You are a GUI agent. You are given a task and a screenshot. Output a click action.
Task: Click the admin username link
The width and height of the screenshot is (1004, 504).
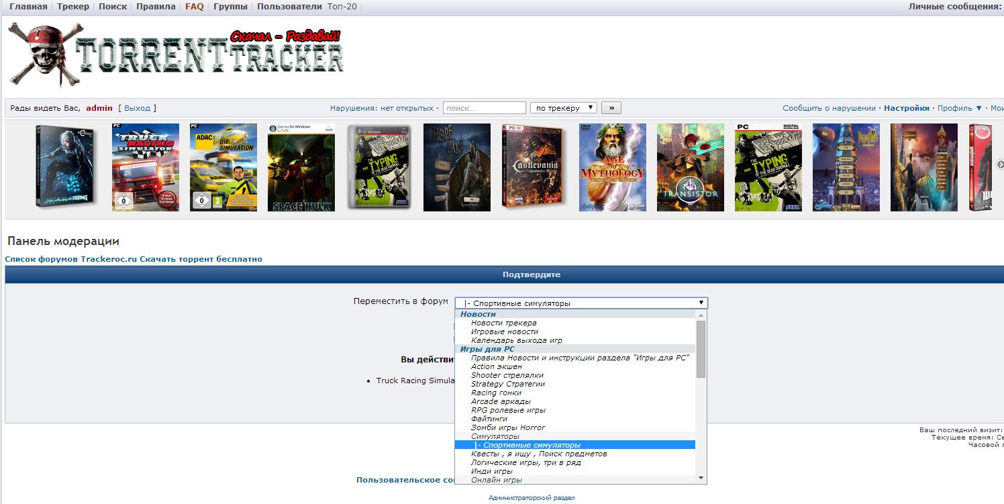coord(99,108)
